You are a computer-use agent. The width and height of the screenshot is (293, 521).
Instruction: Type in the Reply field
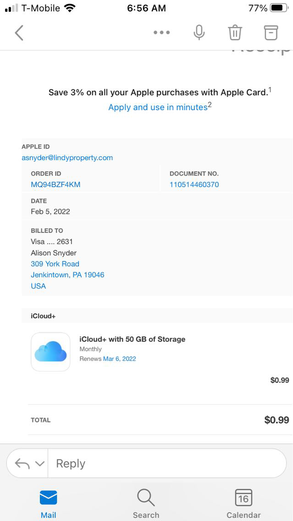pos(165,463)
